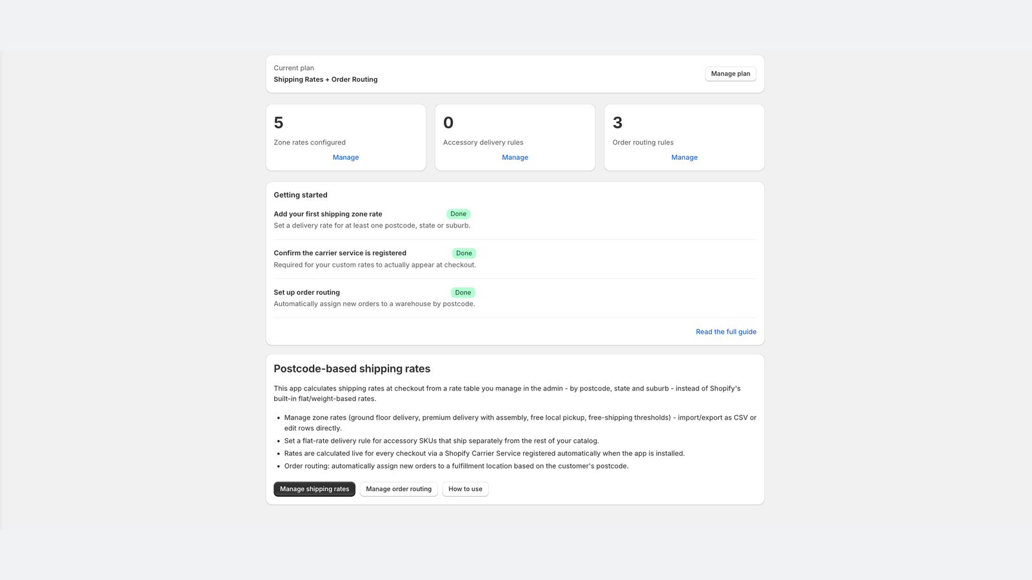This screenshot has height=580, width=1032.
Task: Click the Postcode-based shipping rates heading
Action: pyautogui.click(x=352, y=369)
